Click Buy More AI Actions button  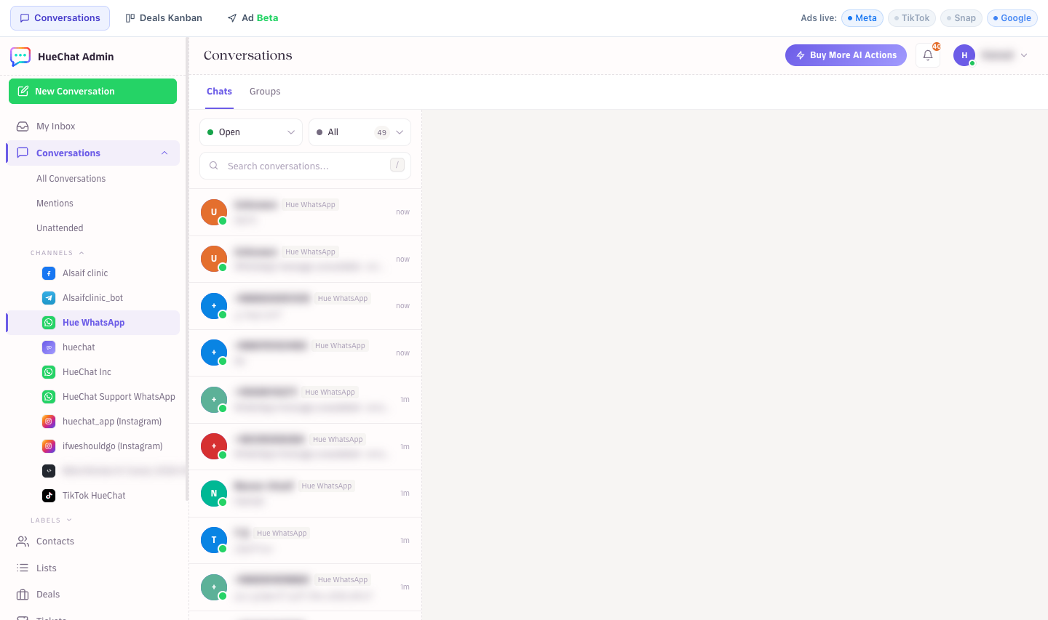(846, 55)
